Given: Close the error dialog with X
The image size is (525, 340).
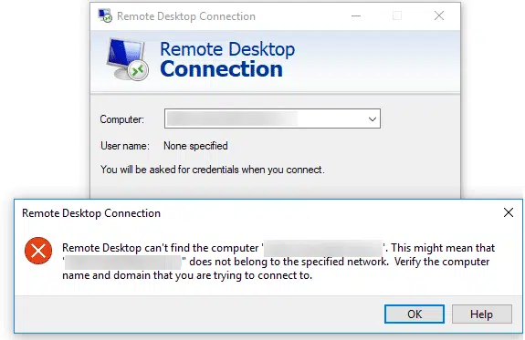Looking at the screenshot, I should click(x=509, y=212).
